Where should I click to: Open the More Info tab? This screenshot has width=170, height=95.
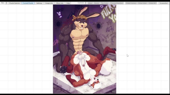(x=60, y=3)
